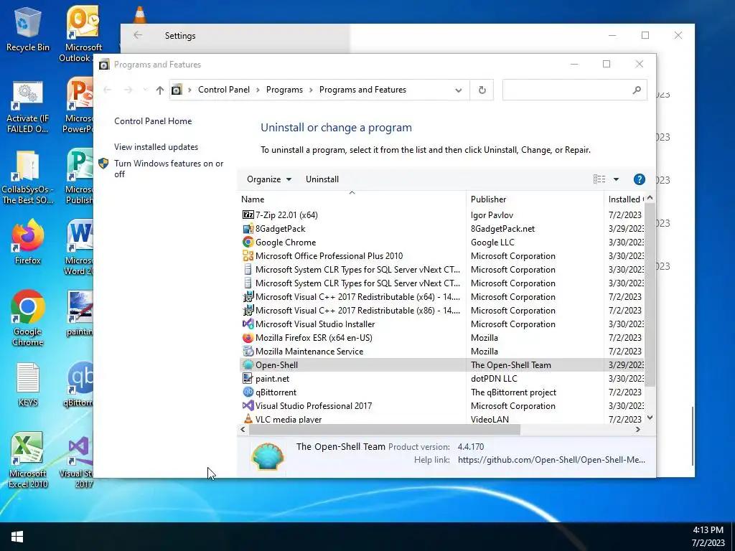Select the 7-Zip 22.01 (x64) icon in list

(248, 215)
